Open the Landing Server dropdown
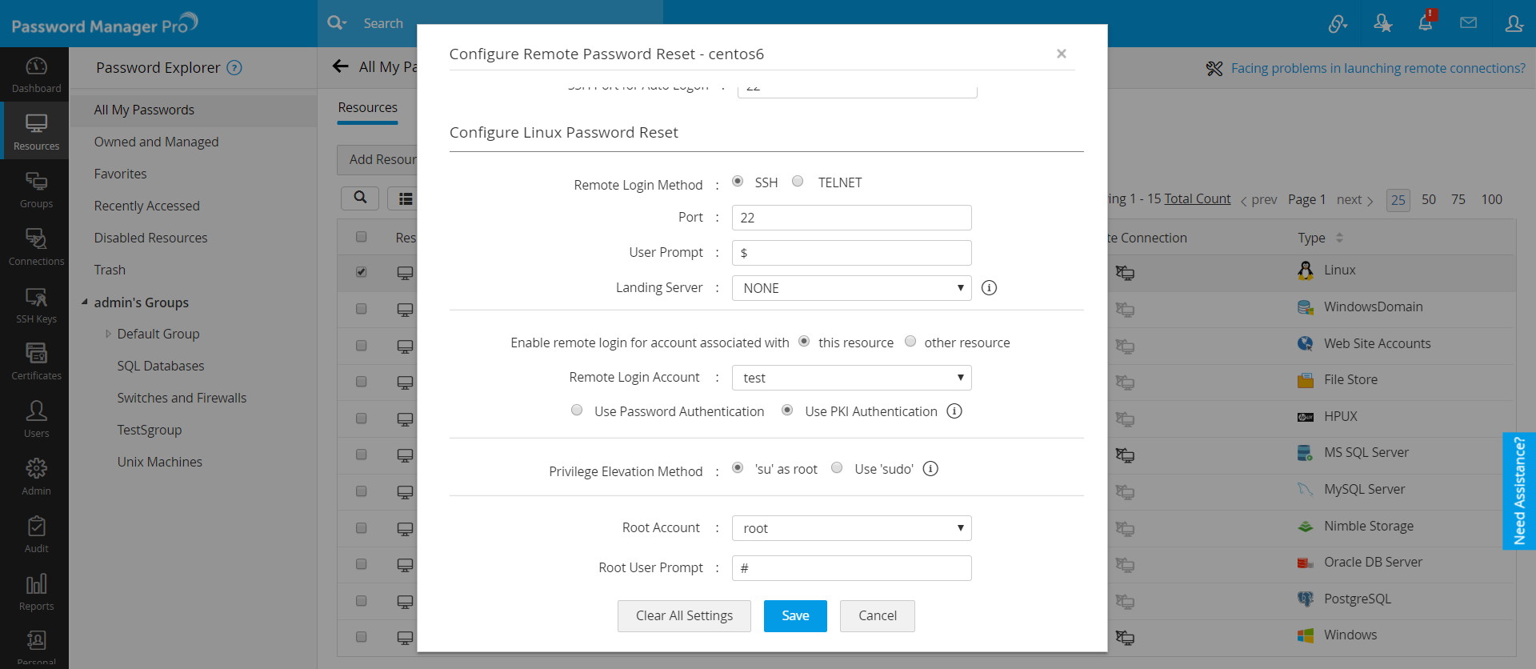Image resolution: width=1536 pixels, height=669 pixels. pos(851,288)
